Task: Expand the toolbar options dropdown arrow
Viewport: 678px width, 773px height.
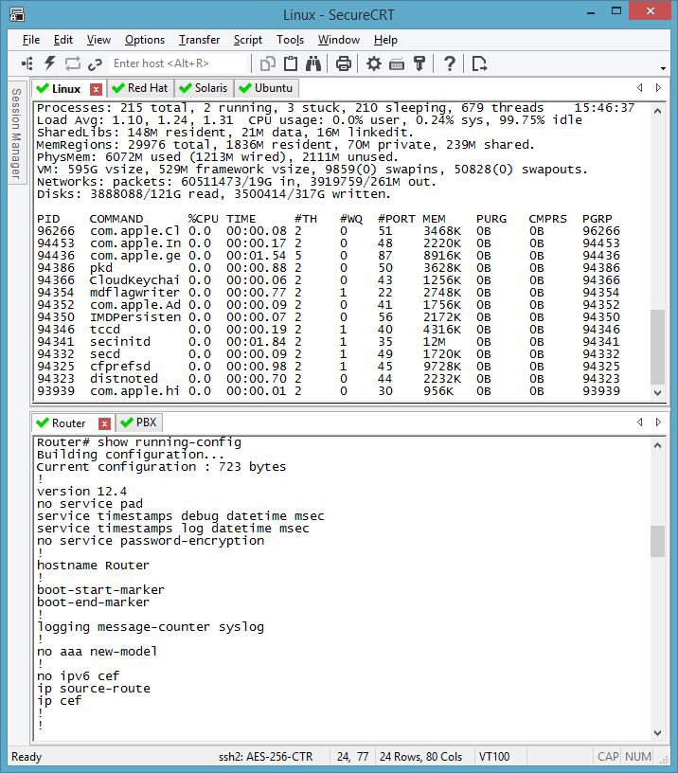Action: point(662,69)
